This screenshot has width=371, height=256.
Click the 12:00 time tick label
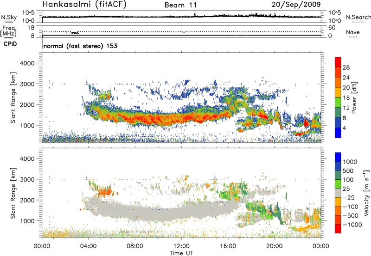(x=181, y=246)
